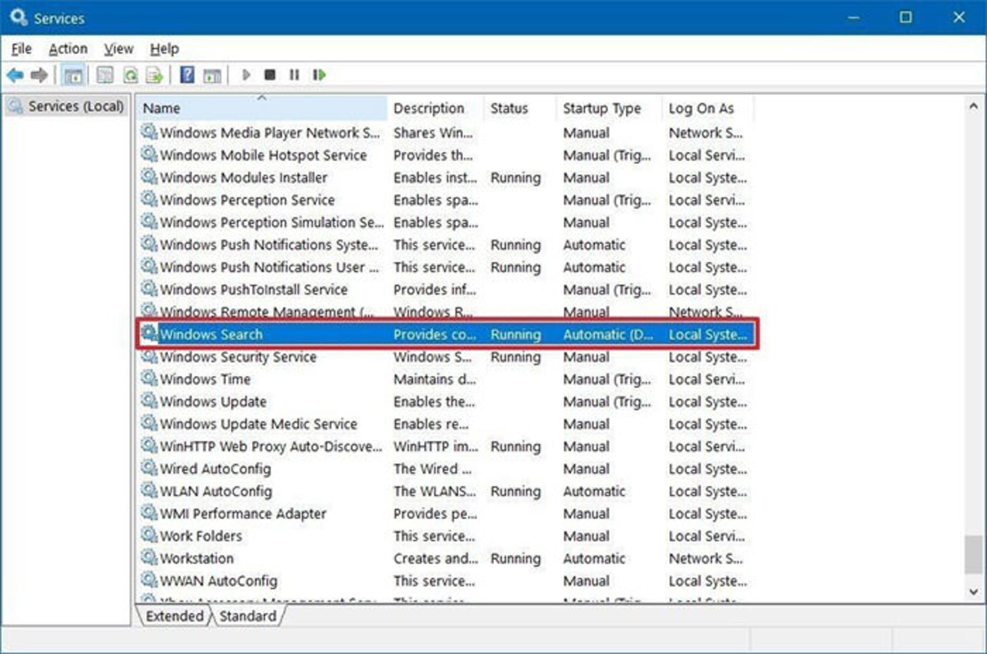The height and width of the screenshot is (654, 987).
Task: Sort by the Name column header
Action: 262,108
